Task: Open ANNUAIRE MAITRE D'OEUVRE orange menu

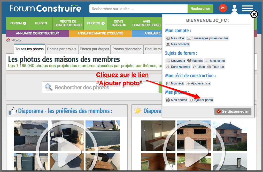Action: pyautogui.click(x=100, y=33)
